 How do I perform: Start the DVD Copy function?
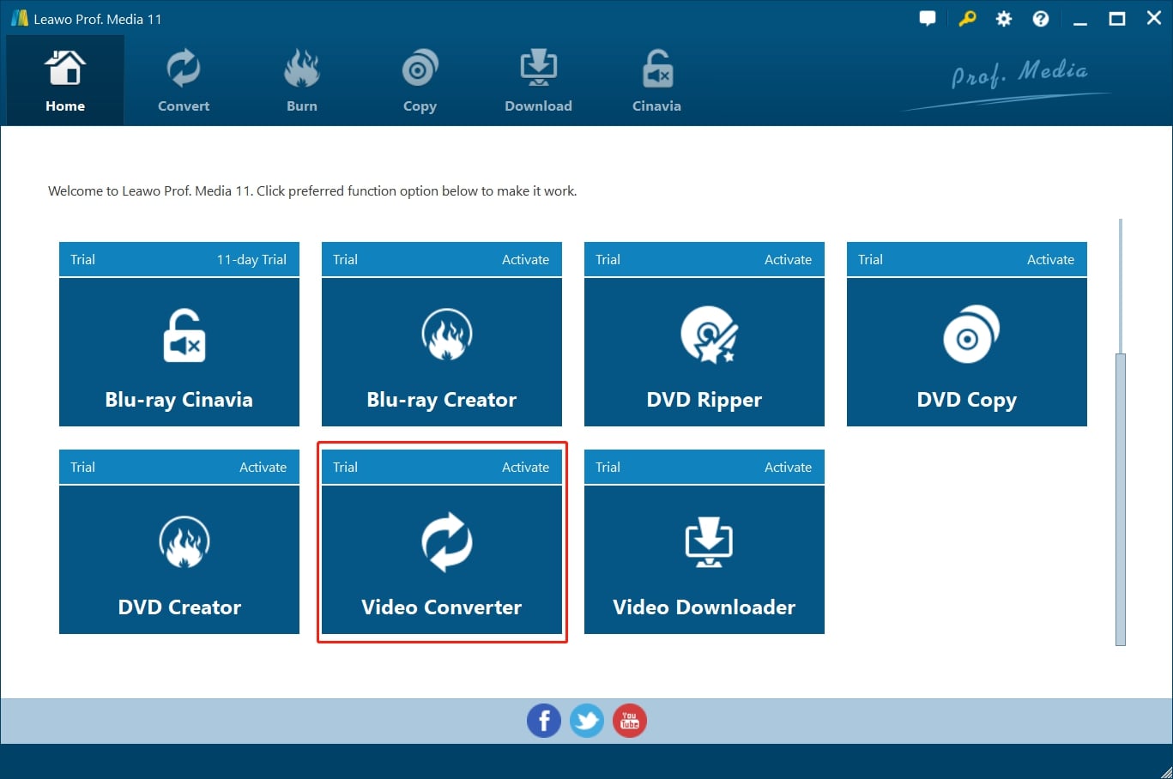pos(966,352)
